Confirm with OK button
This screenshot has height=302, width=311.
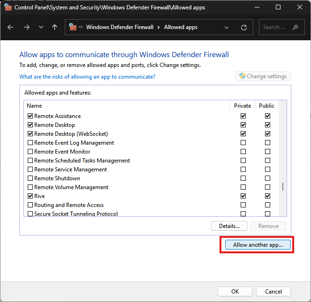pyautogui.click(x=235, y=292)
